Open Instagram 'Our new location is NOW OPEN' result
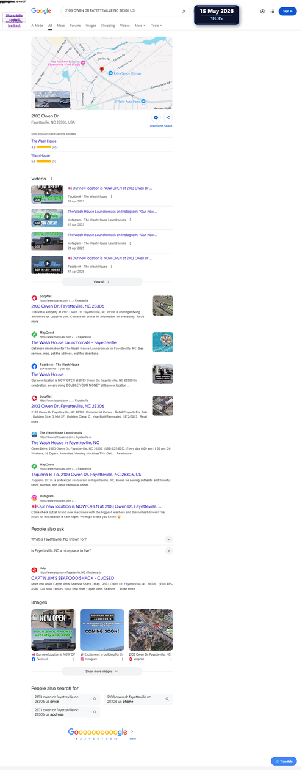This screenshot has height=770, width=305. coord(96,506)
